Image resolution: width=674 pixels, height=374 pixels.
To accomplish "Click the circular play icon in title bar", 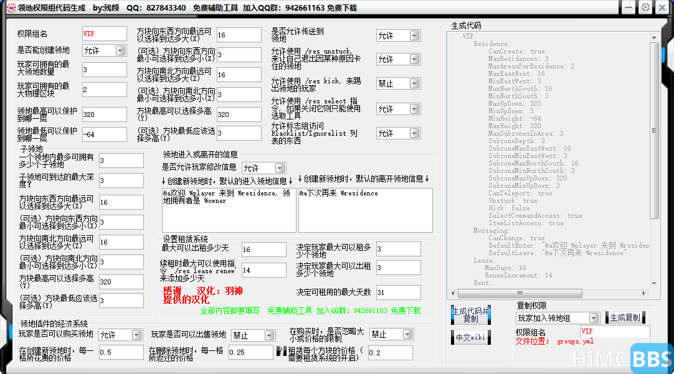I will pos(645,7).
